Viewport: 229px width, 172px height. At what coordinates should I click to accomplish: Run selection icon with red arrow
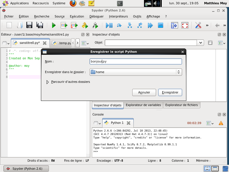coord(74,25)
